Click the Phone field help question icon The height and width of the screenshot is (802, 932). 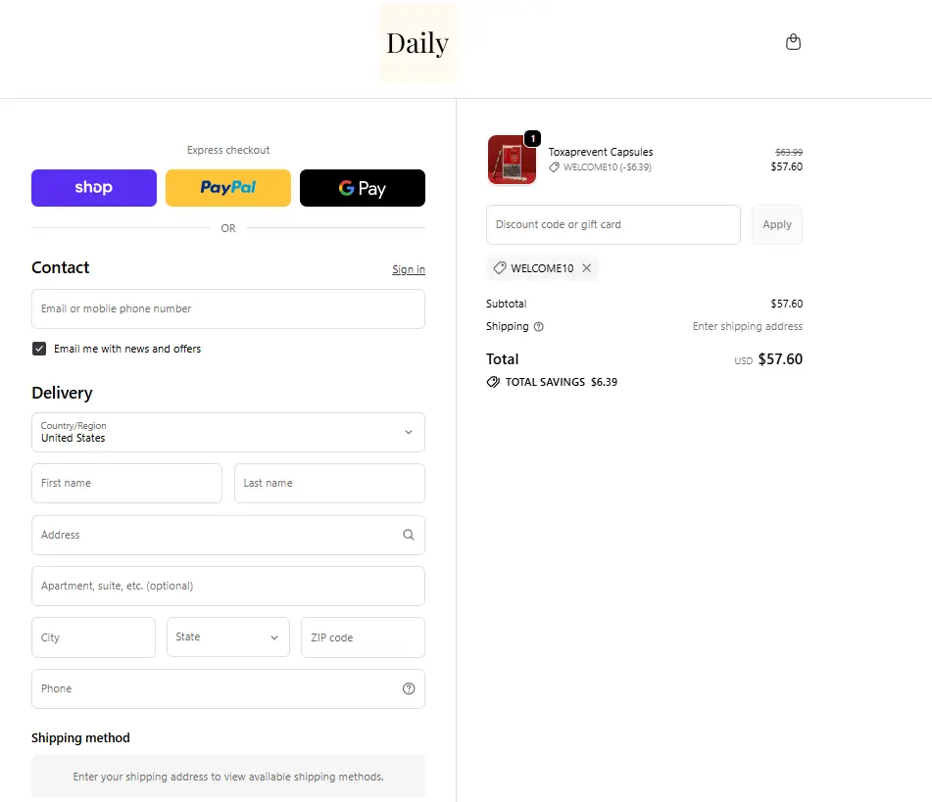(x=409, y=688)
